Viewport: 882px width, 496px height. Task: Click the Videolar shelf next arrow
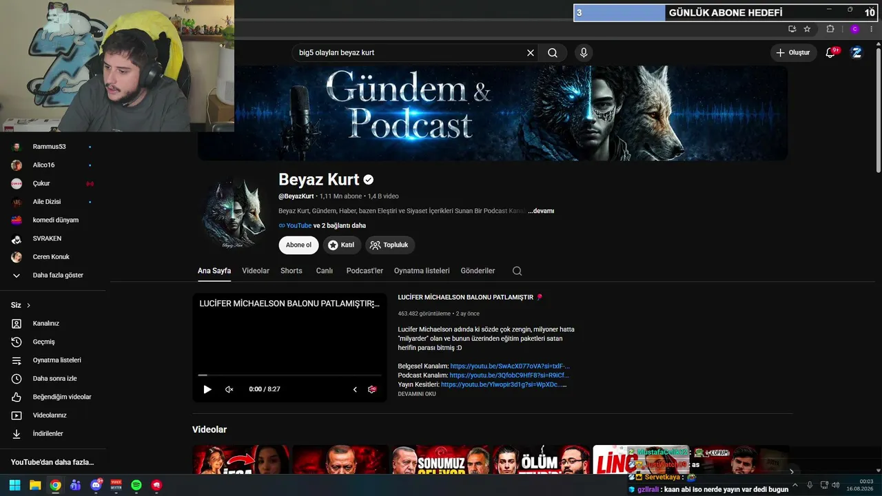(791, 472)
